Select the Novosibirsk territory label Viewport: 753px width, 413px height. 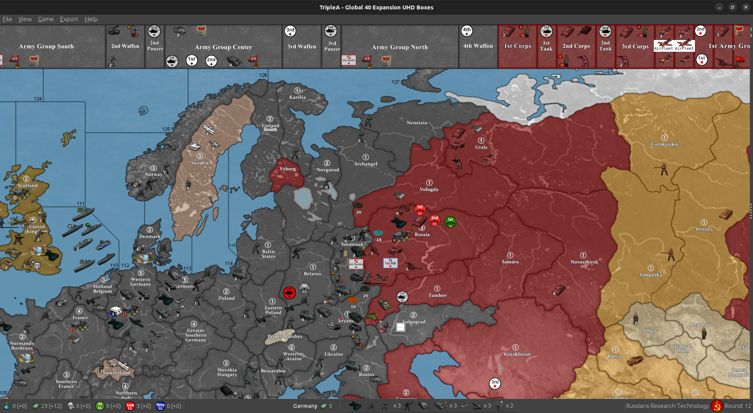(584, 262)
